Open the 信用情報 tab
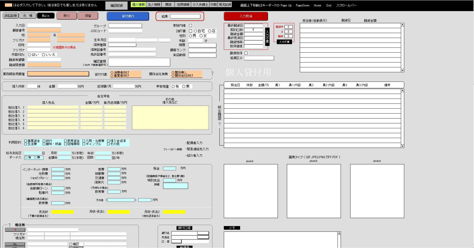The height and width of the screenshot is (248, 474). (x=183, y=5)
